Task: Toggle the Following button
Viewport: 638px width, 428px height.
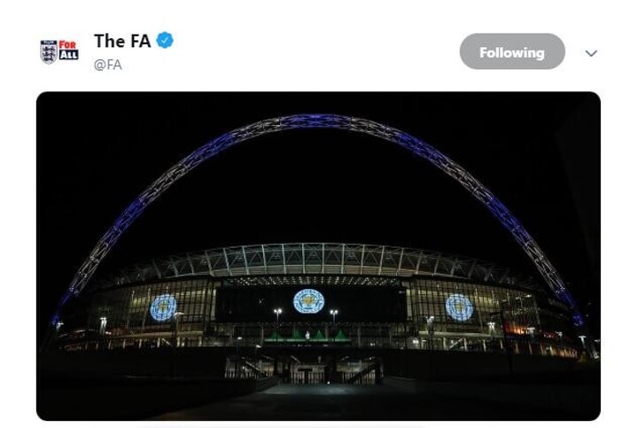Action: click(x=511, y=52)
